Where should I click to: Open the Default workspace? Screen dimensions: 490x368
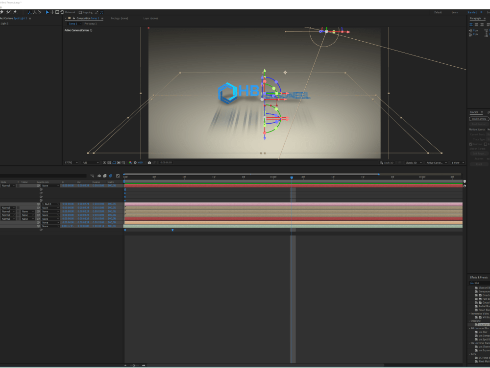click(438, 13)
